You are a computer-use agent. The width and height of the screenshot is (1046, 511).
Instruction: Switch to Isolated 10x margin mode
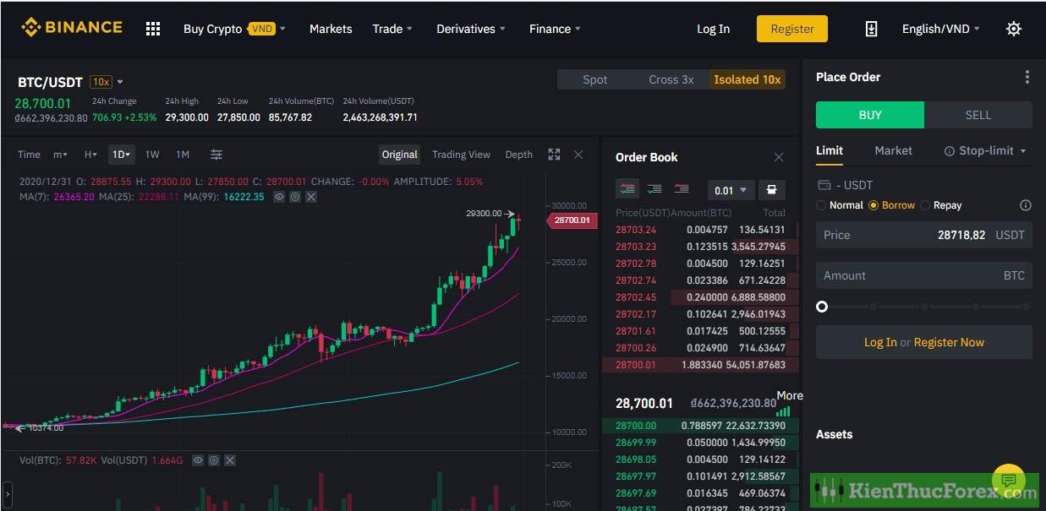pyautogui.click(x=748, y=79)
